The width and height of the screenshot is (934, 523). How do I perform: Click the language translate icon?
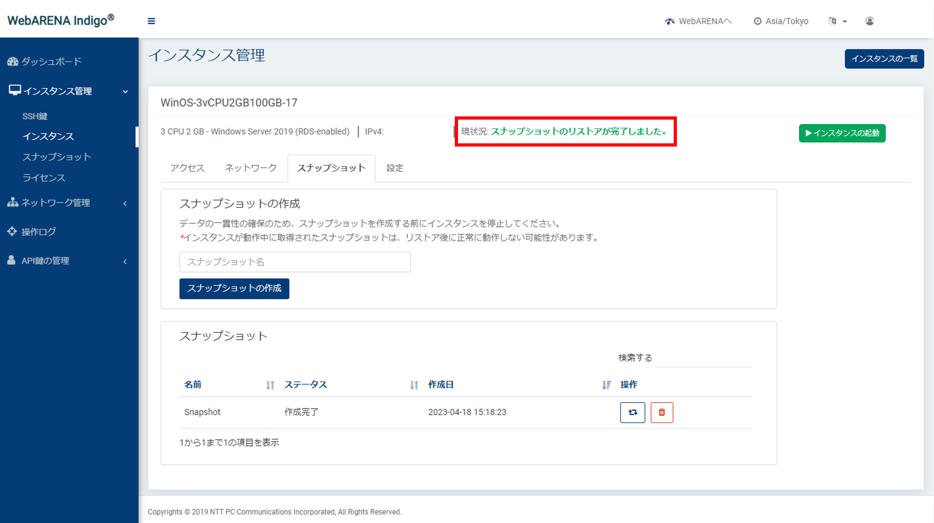[x=833, y=21]
